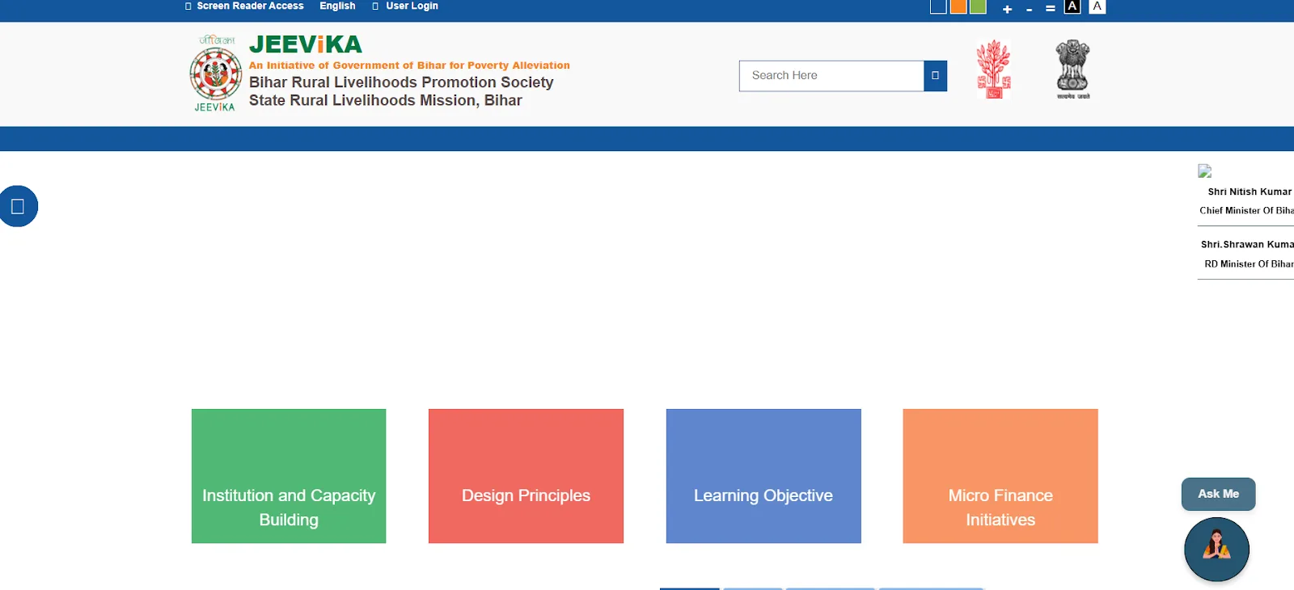Click the User Login link

click(412, 6)
